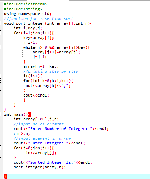Click the #include<iostream> line
150x179 pixels.
26,4
